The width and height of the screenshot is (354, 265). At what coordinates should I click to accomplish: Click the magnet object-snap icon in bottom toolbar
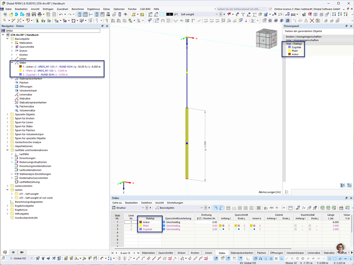click(260, 258)
